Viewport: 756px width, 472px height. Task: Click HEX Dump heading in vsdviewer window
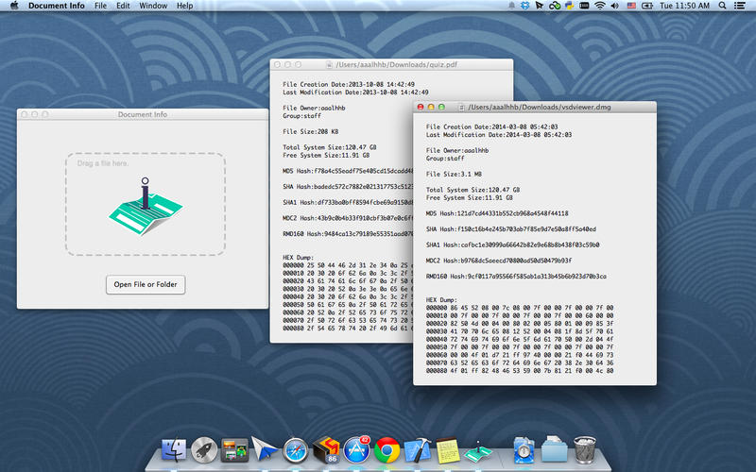pos(441,300)
